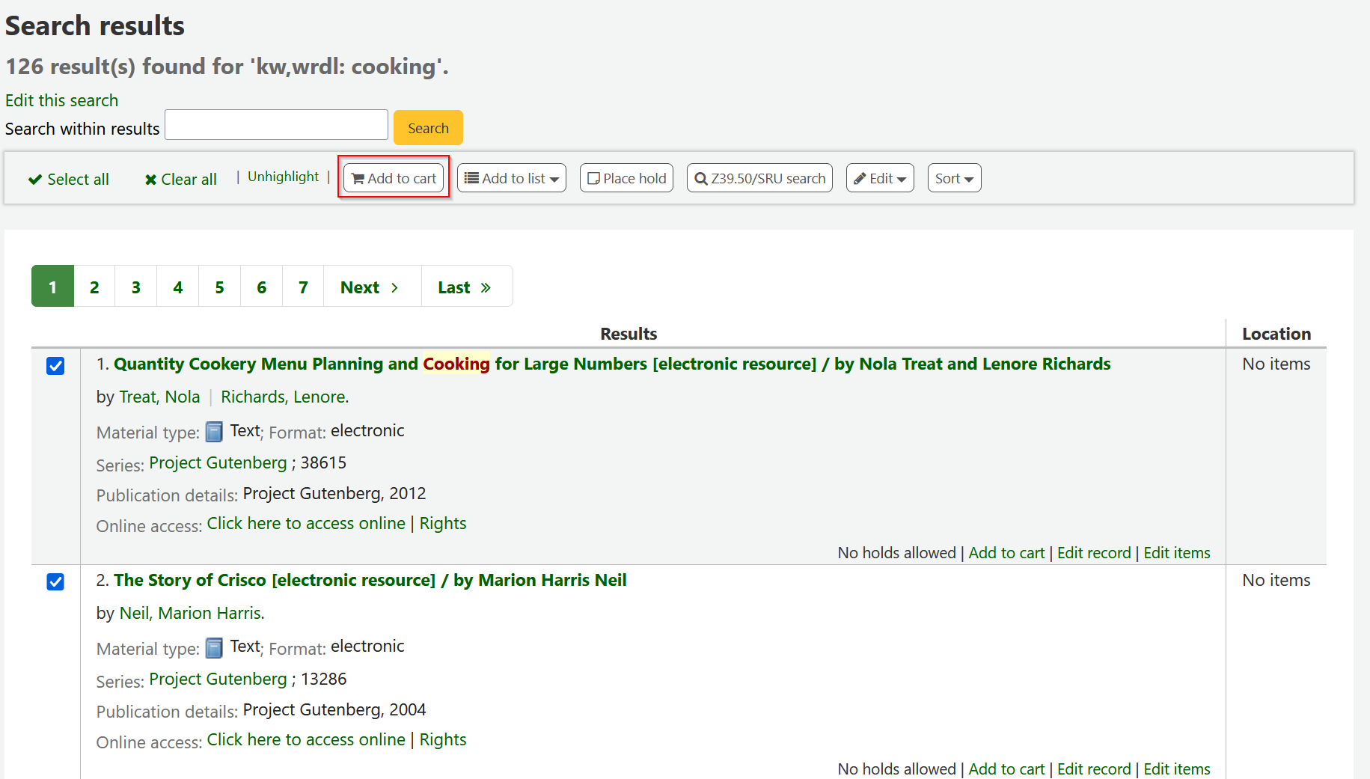The height and width of the screenshot is (779, 1370).
Task: Uncheck The Story of Crisco checkbox
Action: coord(55,581)
